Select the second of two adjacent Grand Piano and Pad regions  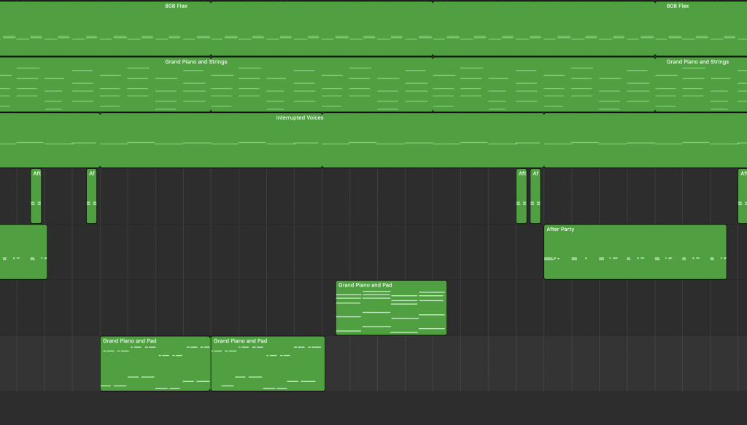click(x=267, y=363)
